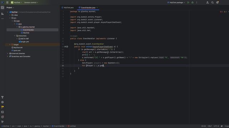Open more run actions menu
The height and width of the screenshot is (128, 229).
coord(197,2)
